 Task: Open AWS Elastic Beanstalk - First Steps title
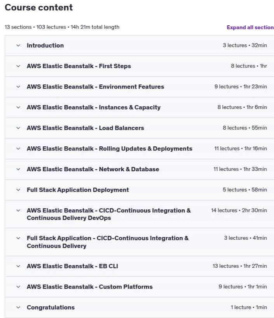click(79, 66)
